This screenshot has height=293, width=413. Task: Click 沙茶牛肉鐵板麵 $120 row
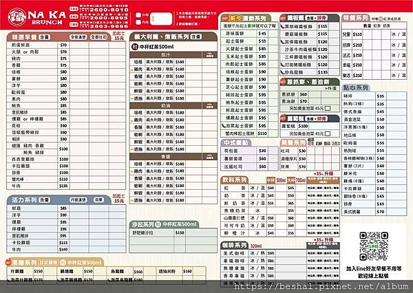click(310, 50)
